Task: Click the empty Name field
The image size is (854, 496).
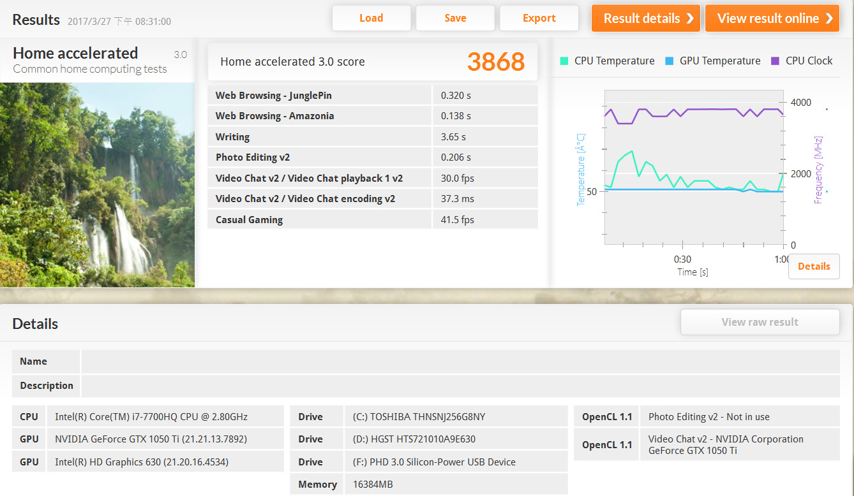Action: point(460,361)
